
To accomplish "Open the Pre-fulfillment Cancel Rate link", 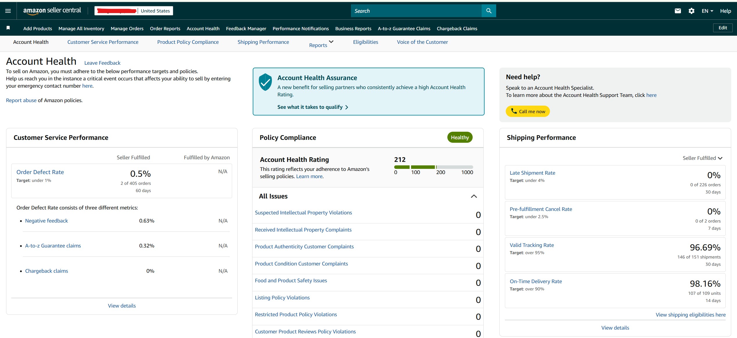I will coord(541,209).
